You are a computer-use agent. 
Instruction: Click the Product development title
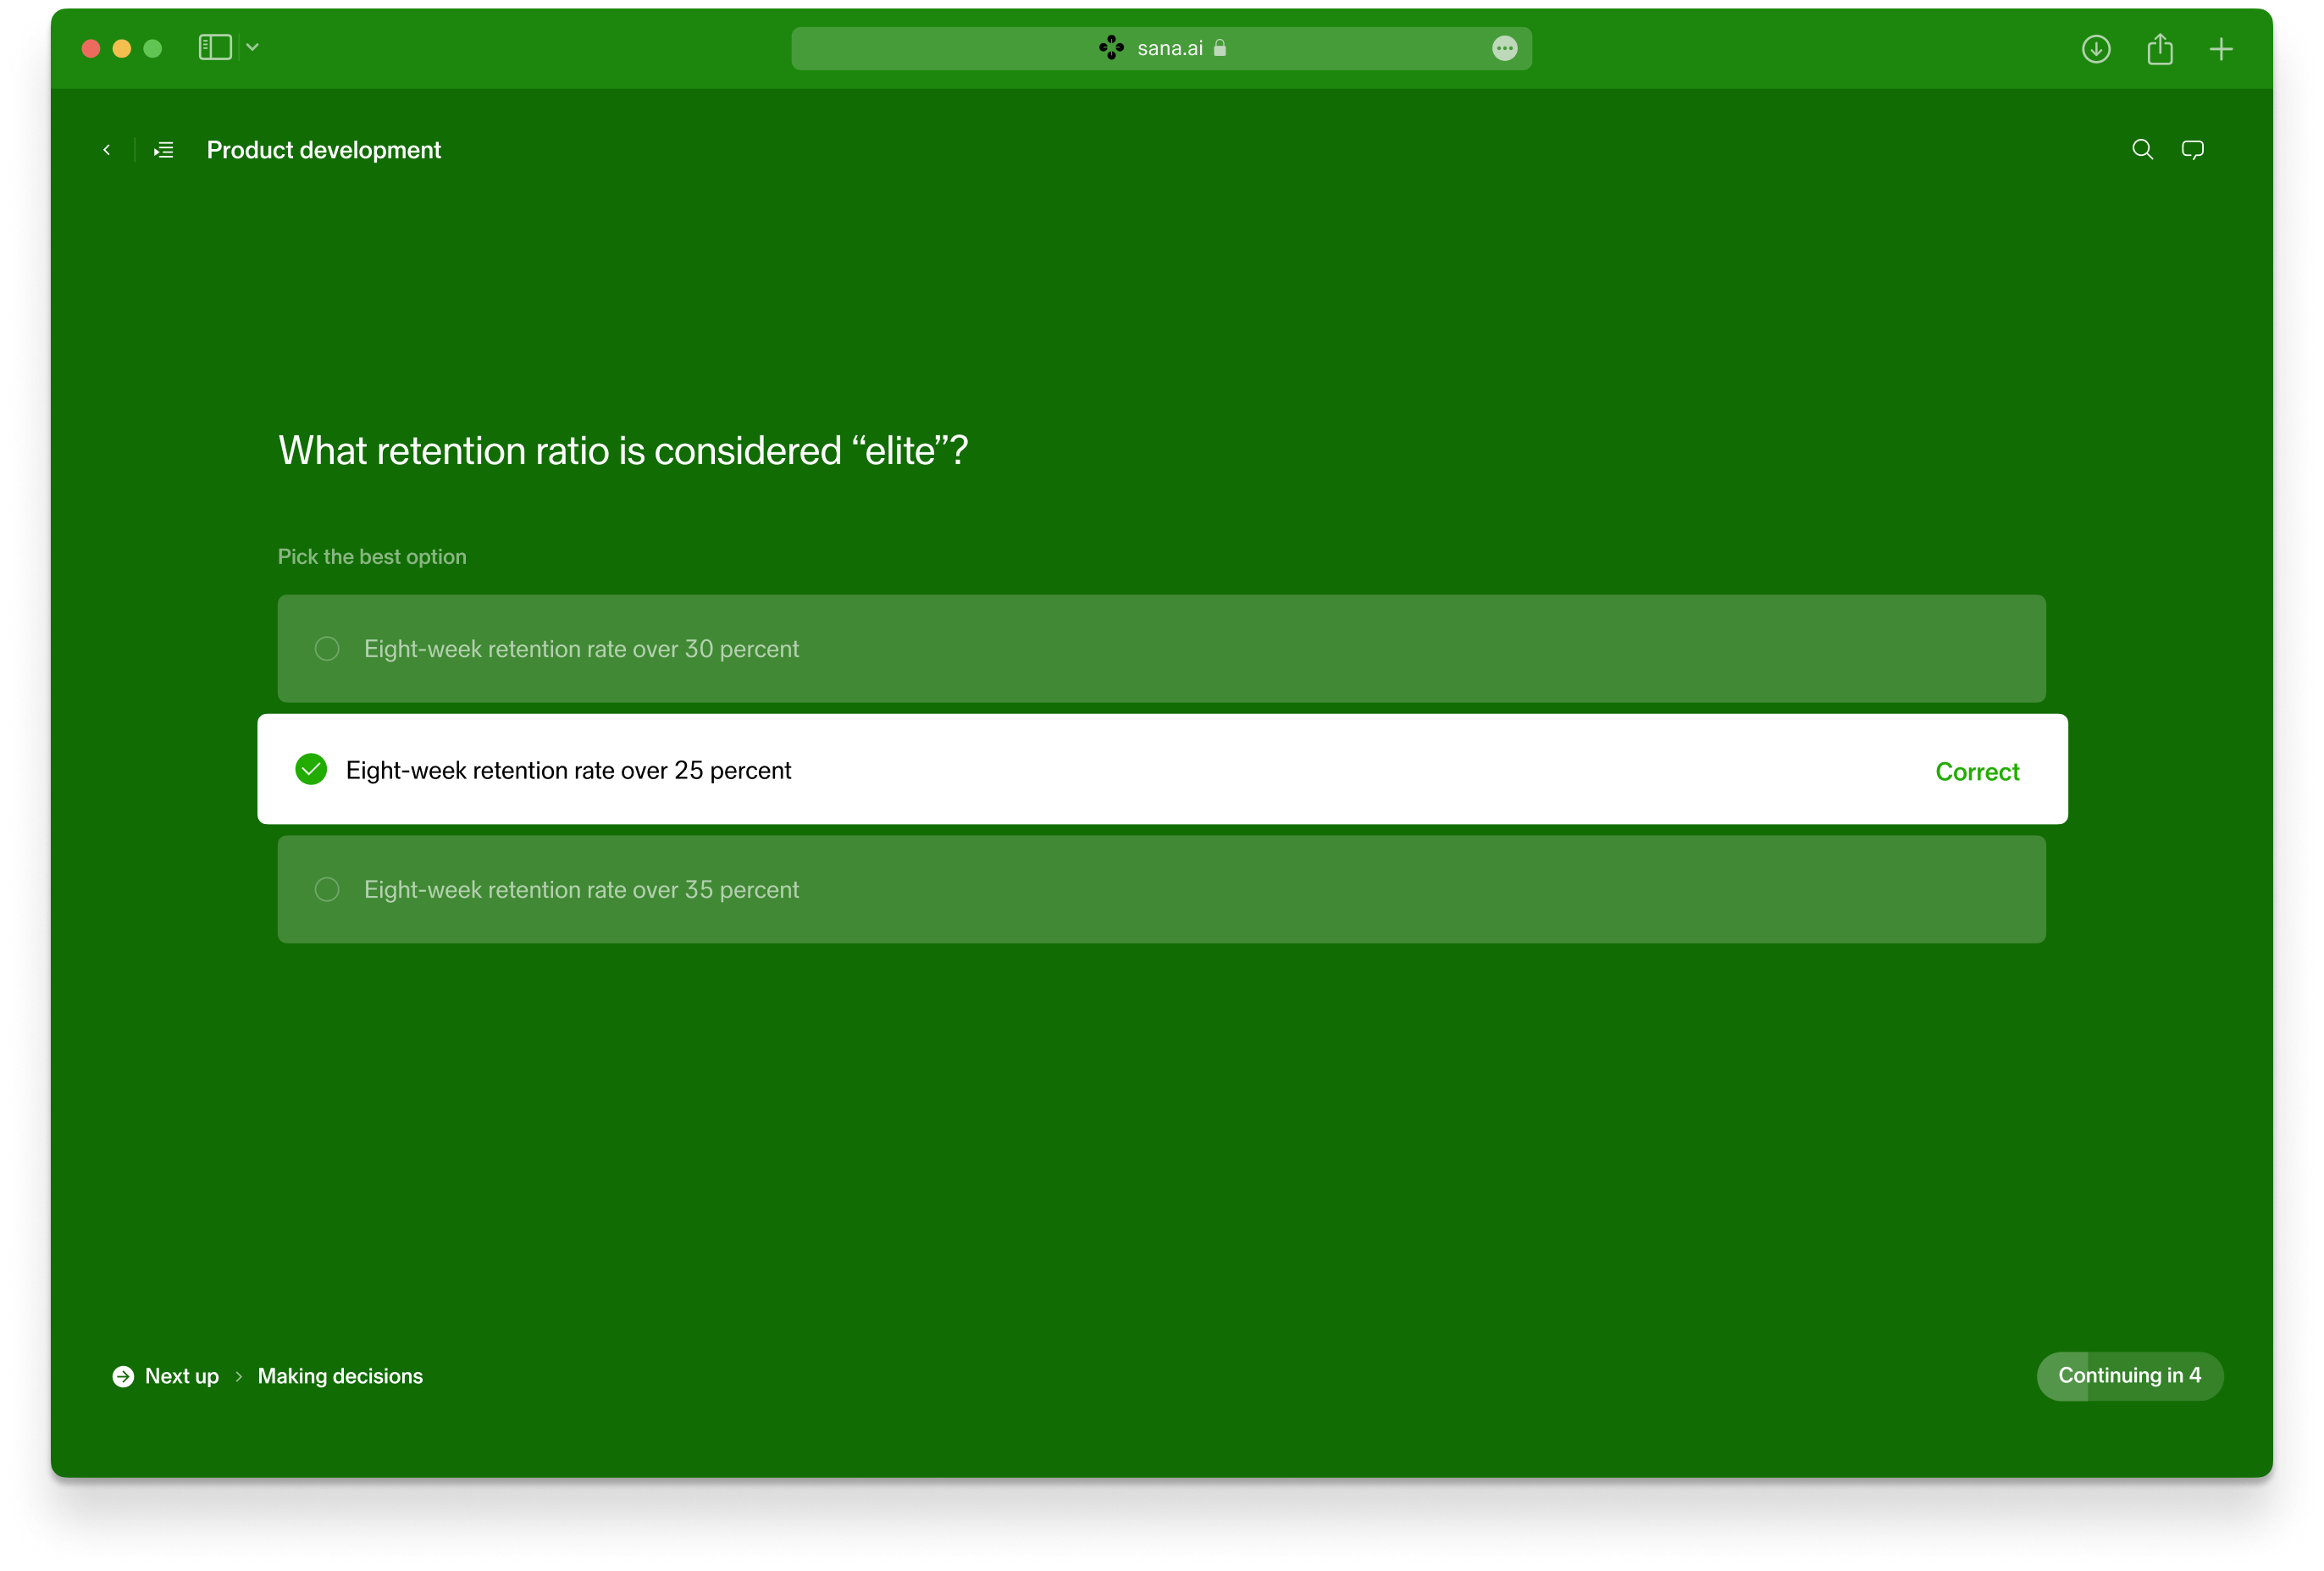pos(323,150)
